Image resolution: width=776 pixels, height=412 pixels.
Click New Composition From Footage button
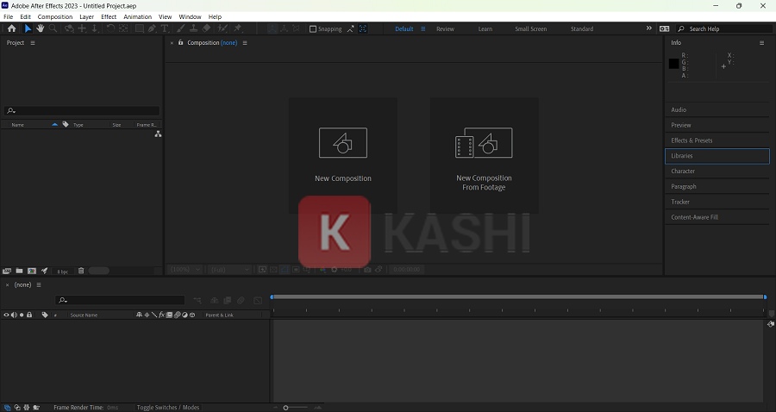484,155
